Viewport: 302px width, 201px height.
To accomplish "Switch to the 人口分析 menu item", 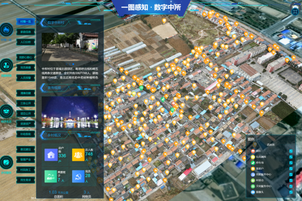I will (x=26, y=42).
